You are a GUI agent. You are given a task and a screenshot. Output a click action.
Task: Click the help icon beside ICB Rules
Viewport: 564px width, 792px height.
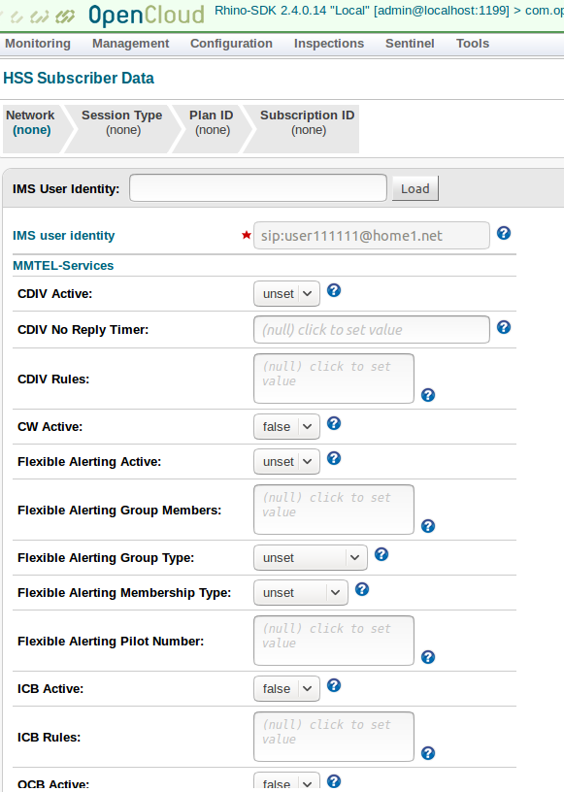coord(428,753)
